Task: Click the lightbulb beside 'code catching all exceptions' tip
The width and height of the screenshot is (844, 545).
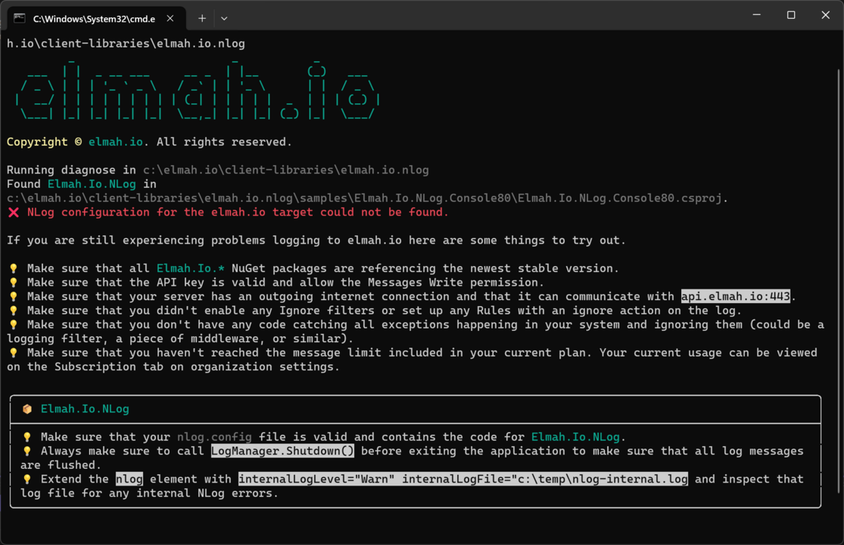Action: coord(14,324)
